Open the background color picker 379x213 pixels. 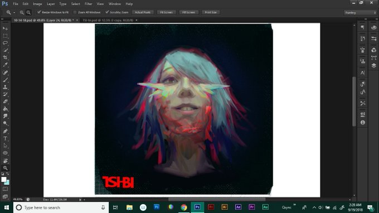[7, 182]
